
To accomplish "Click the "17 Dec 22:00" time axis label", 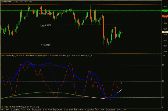I will (37, 110).
